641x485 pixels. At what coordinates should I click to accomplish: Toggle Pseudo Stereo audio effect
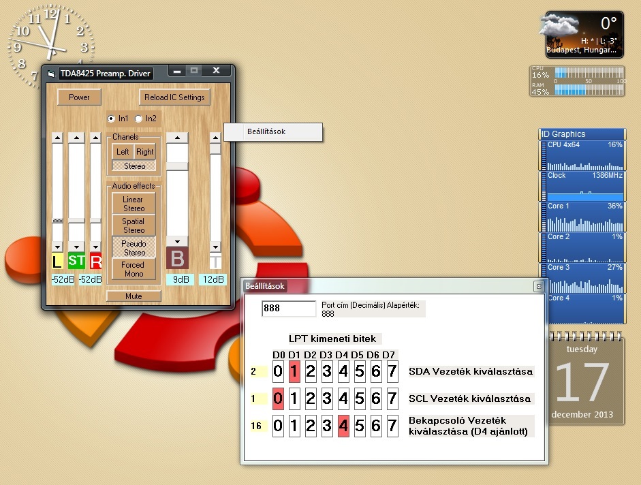pos(134,248)
